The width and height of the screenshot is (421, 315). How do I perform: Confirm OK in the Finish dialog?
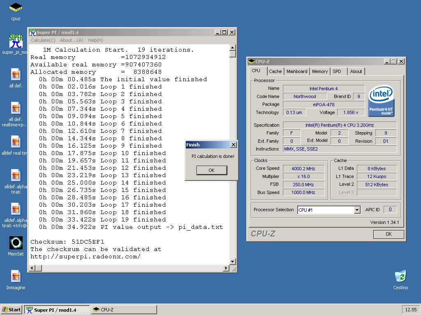tap(212, 170)
